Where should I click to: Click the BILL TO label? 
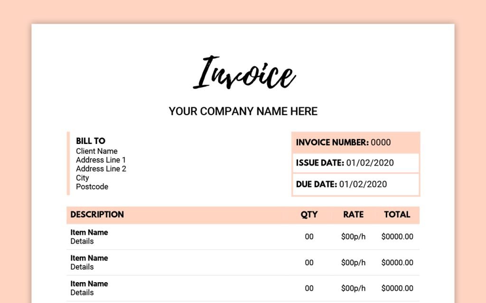91,141
